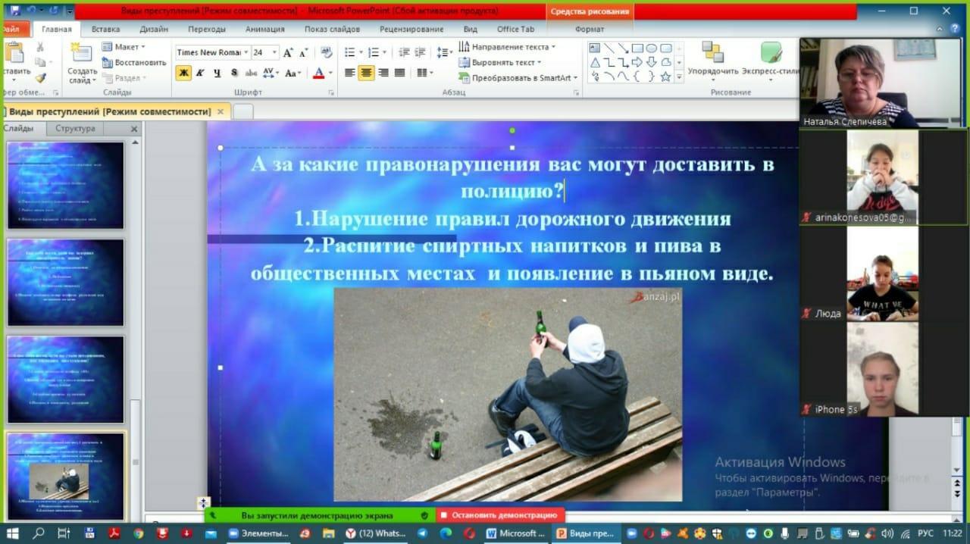Switch to the Структура pane tab

75,129
